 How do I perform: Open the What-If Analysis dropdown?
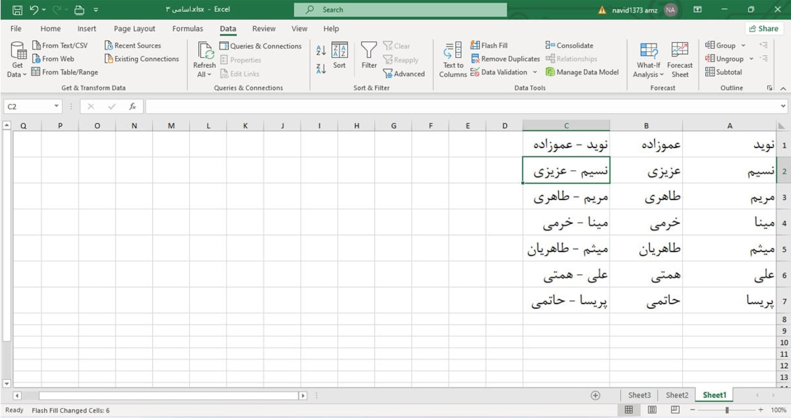pos(648,60)
